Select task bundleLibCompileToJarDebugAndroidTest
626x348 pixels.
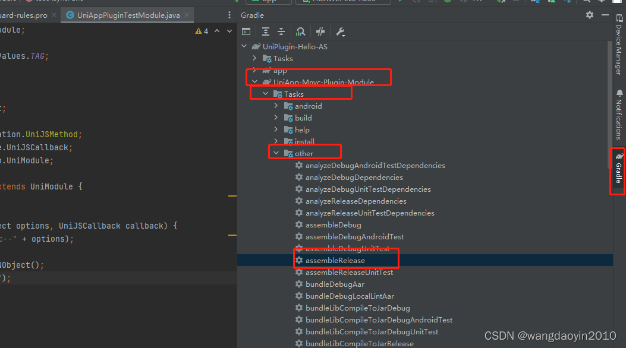coord(379,319)
